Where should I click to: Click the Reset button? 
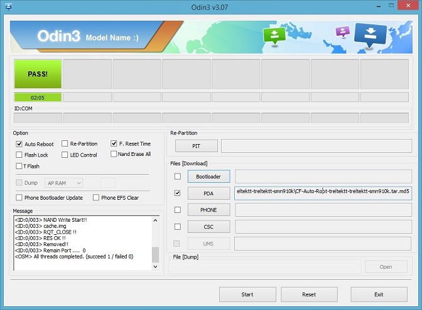(309, 294)
